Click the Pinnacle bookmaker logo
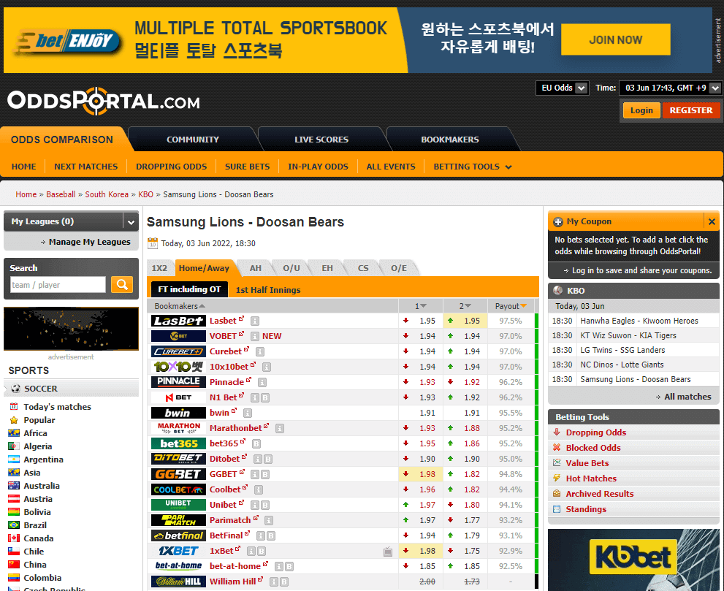The height and width of the screenshot is (591, 724). pos(178,382)
